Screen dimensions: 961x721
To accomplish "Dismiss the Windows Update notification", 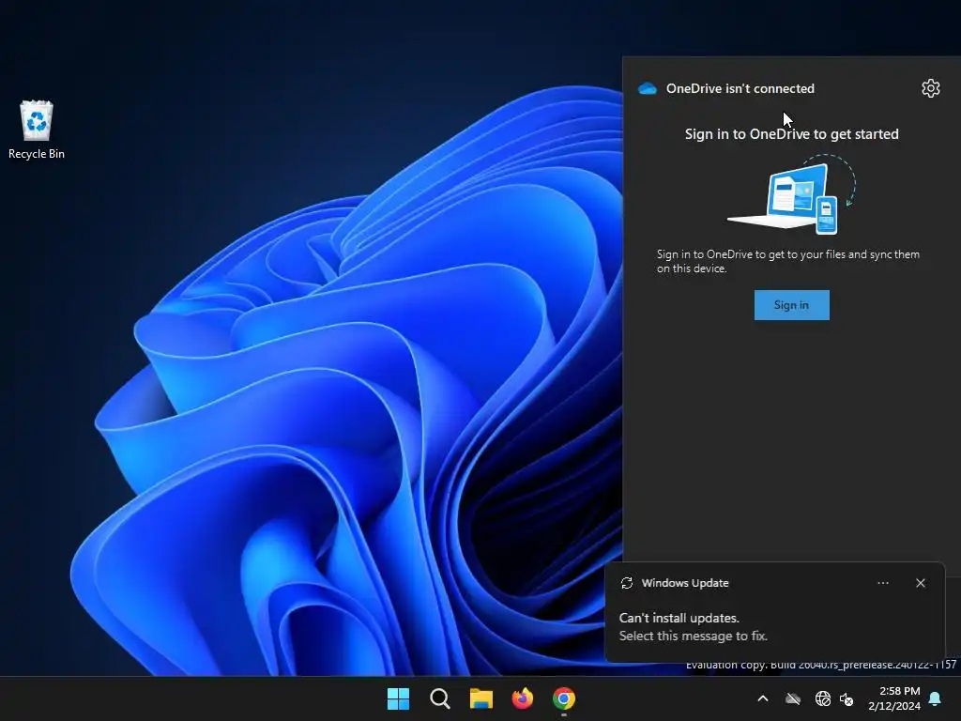I will 920,583.
